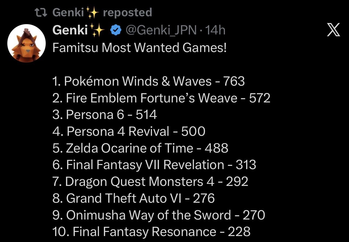Select the "Famitsu Most Wanted Games!" text
This screenshot has width=349, height=242.
139,48
